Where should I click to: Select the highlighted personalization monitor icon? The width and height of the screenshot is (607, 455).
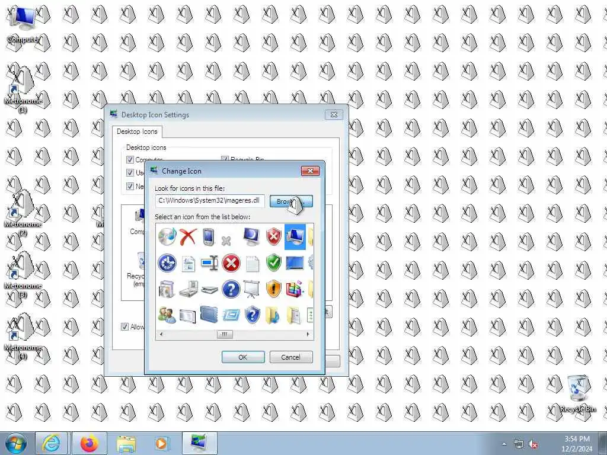(295, 236)
